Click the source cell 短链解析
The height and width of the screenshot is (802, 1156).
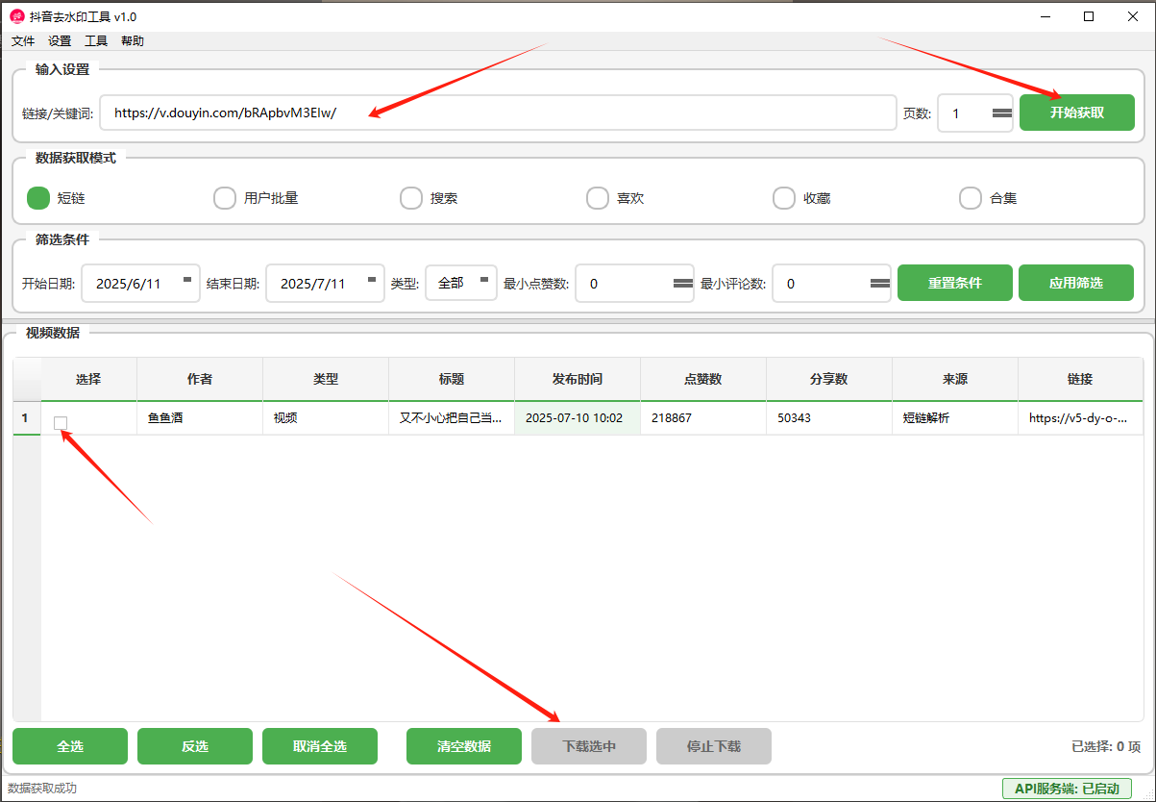(x=955, y=418)
